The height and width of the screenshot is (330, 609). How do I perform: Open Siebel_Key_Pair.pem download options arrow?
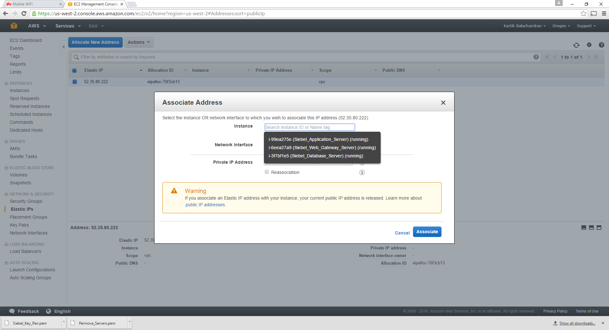64,323
